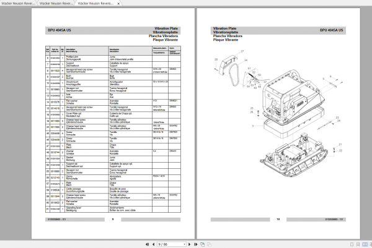Select the Bush row in parts table
372x248 pixels.
[x=113, y=77]
